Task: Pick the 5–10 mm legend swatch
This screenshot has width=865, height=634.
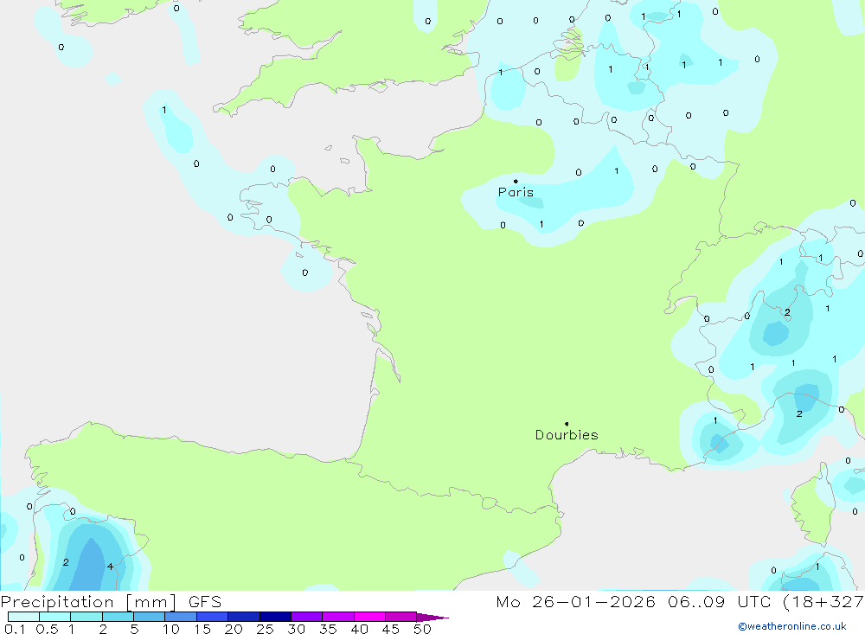Action: [150, 617]
